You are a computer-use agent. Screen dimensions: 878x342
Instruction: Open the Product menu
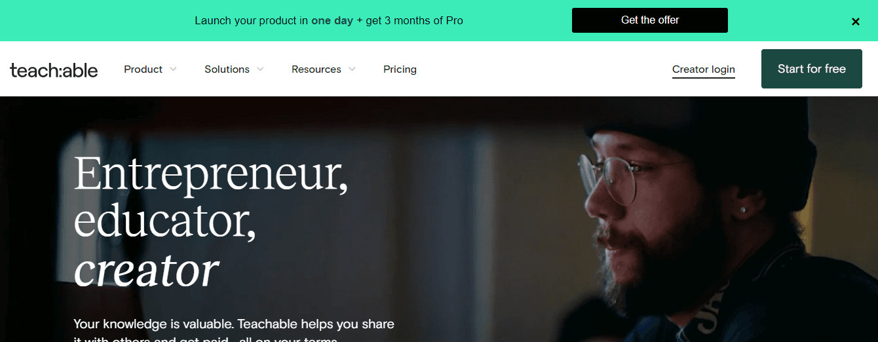point(143,69)
